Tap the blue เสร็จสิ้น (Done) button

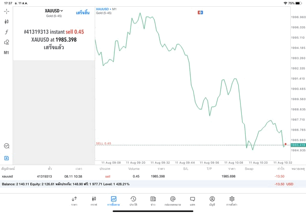pos(83,11)
